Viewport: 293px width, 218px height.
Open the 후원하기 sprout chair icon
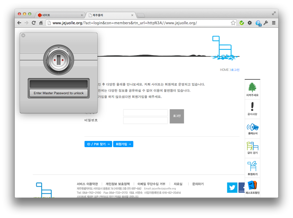point(252,168)
